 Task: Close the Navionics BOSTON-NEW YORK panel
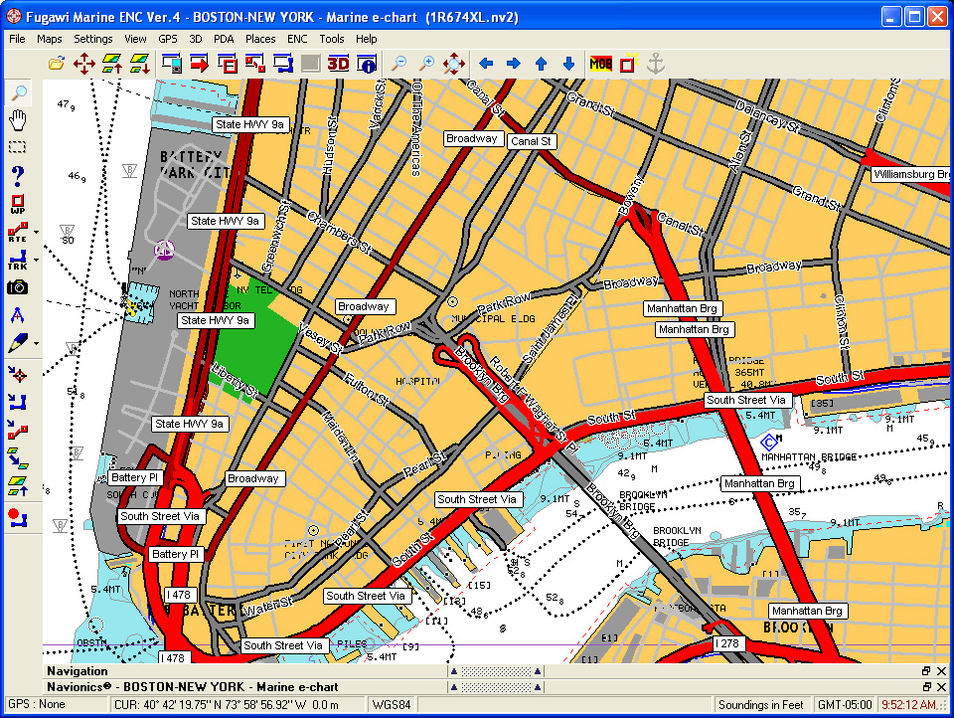[941, 687]
